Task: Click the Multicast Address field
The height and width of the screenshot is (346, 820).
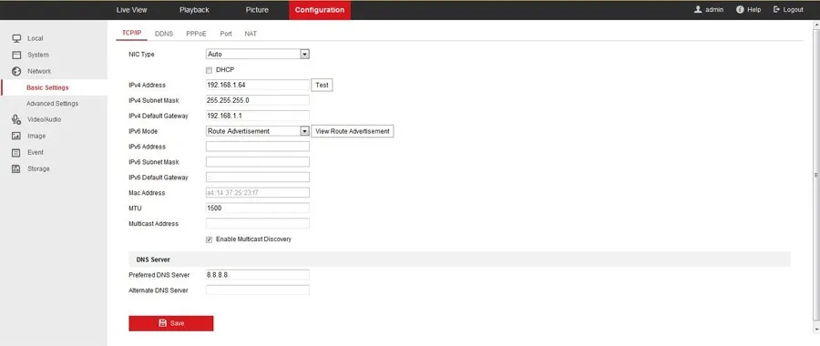Action: point(257,224)
